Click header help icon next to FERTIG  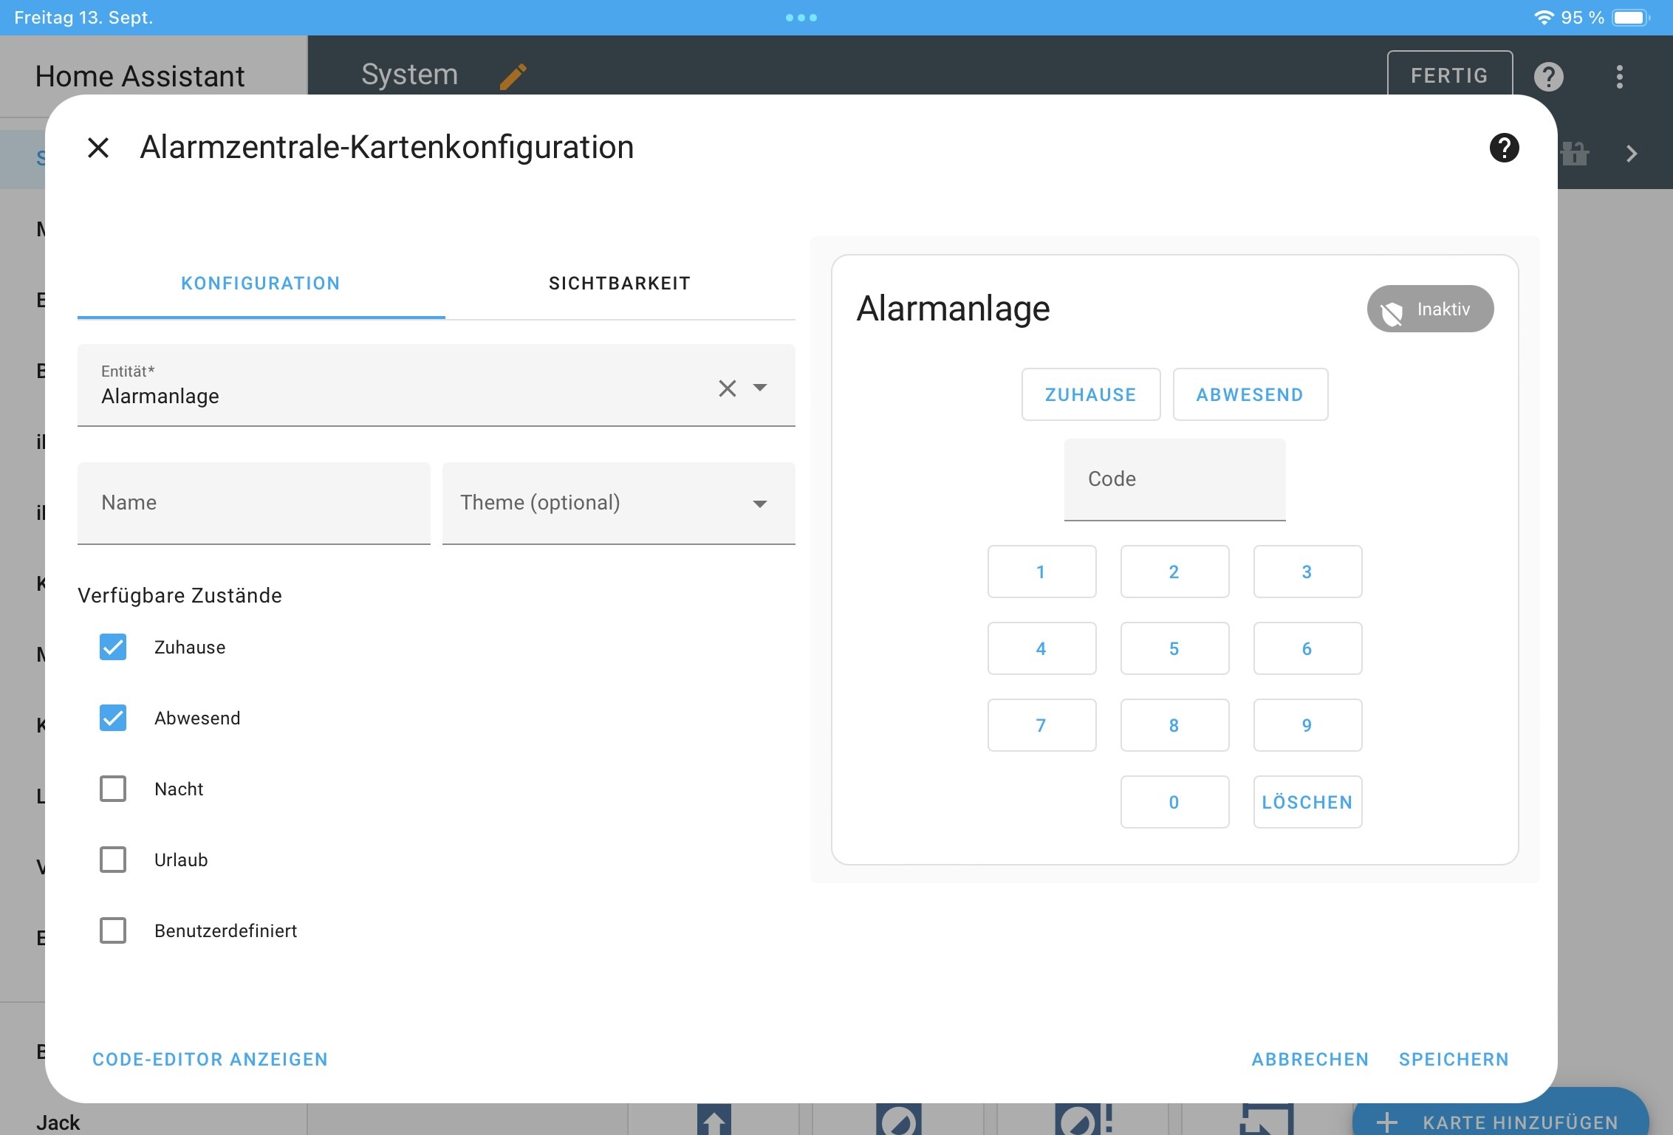[1548, 76]
